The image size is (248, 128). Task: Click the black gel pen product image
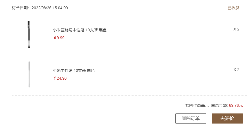[x=29, y=34]
